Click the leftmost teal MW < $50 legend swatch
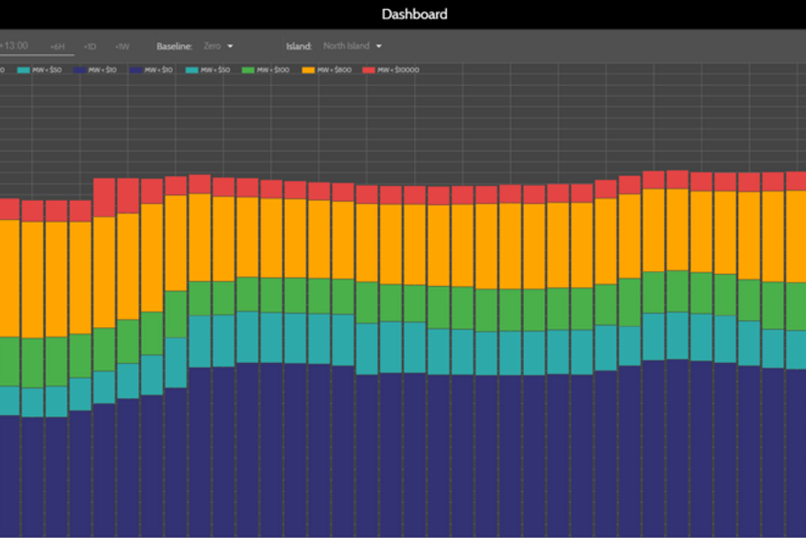Screen dimensions: 806x538 [24, 70]
